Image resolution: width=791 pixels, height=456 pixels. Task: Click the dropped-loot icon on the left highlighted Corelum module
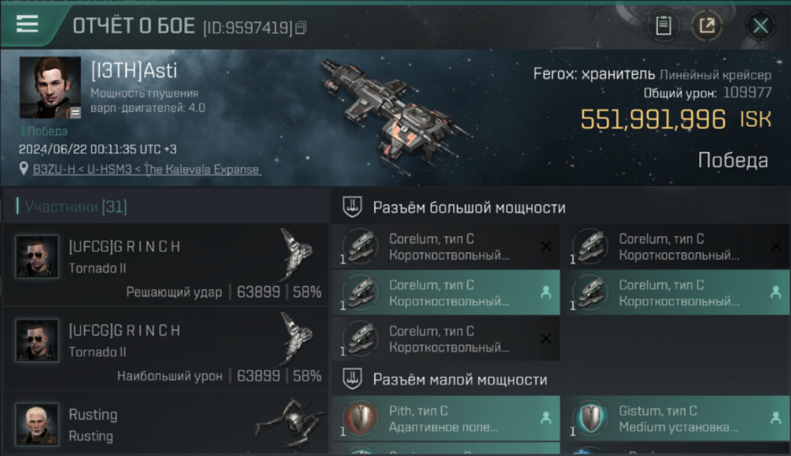[546, 292]
